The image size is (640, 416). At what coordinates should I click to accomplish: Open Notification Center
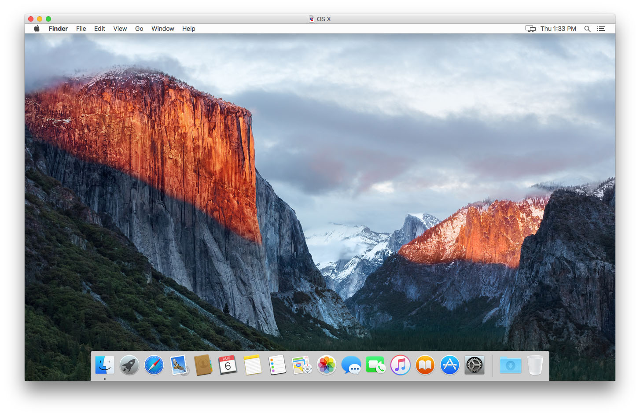(x=601, y=28)
